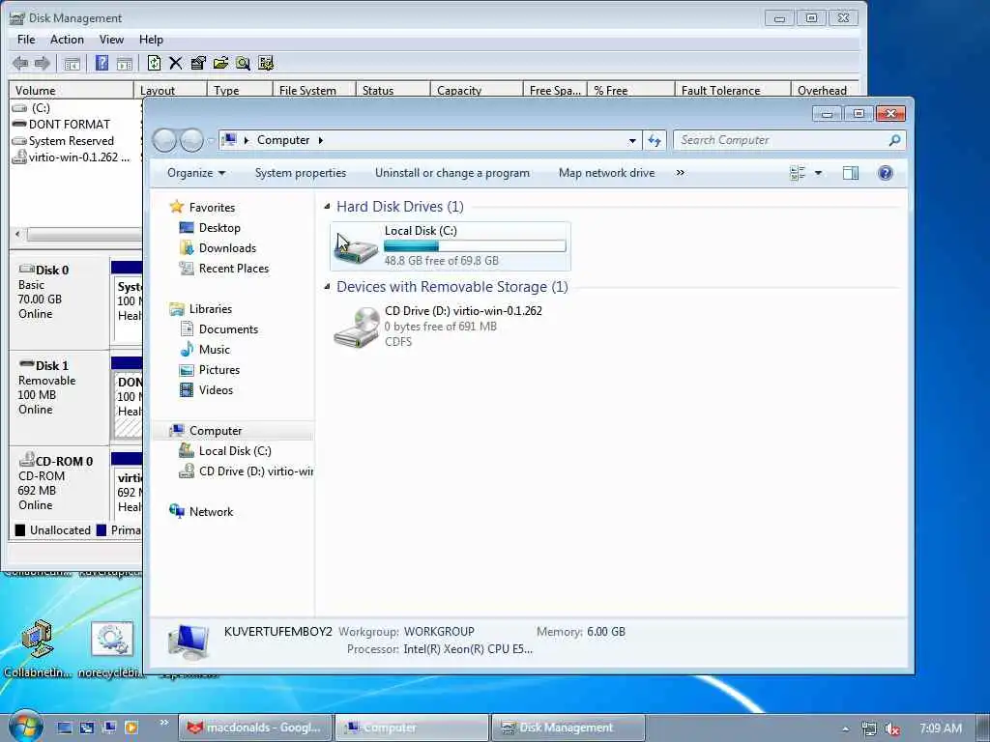Click Uninstall or change a program

pyautogui.click(x=452, y=173)
